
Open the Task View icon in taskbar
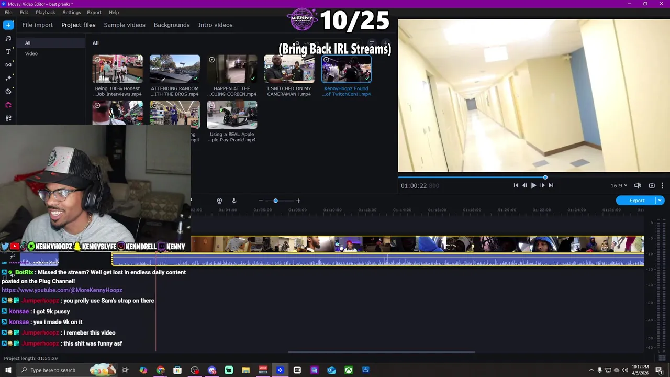pyautogui.click(x=126, y=370)
